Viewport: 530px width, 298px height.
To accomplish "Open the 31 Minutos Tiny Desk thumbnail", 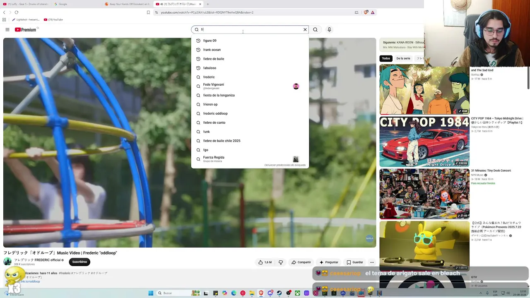I will pyautogui.click(x=424, y=194).
